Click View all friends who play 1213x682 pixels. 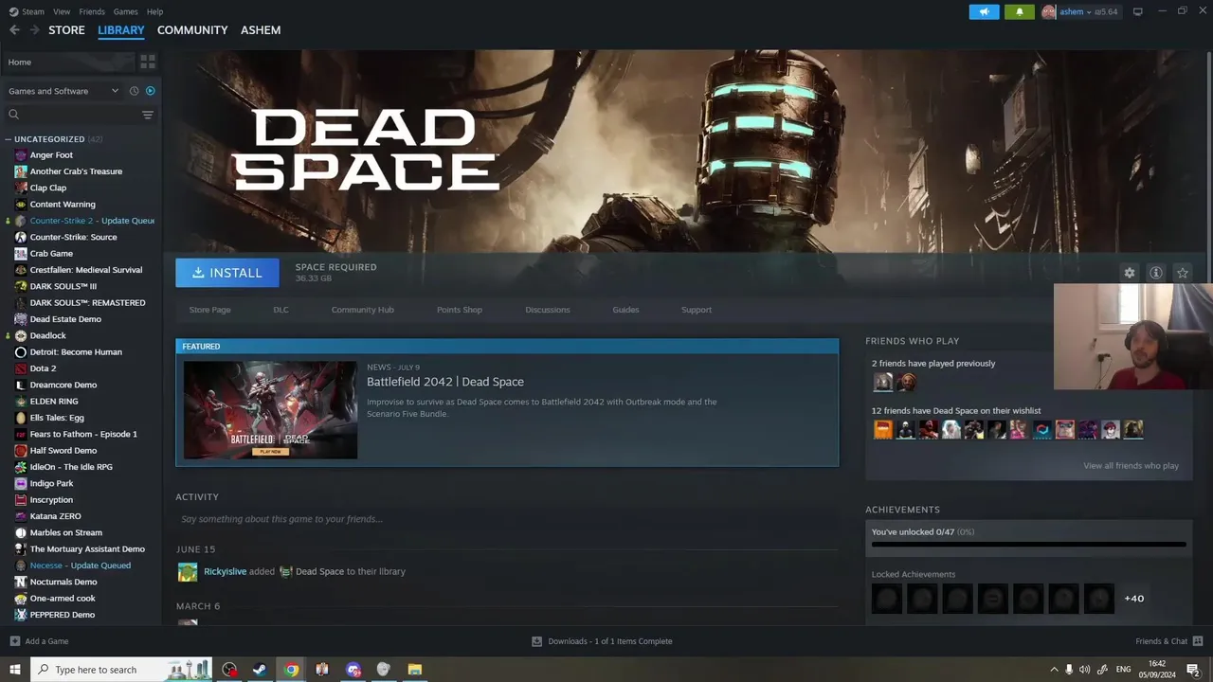point(1132,466)
